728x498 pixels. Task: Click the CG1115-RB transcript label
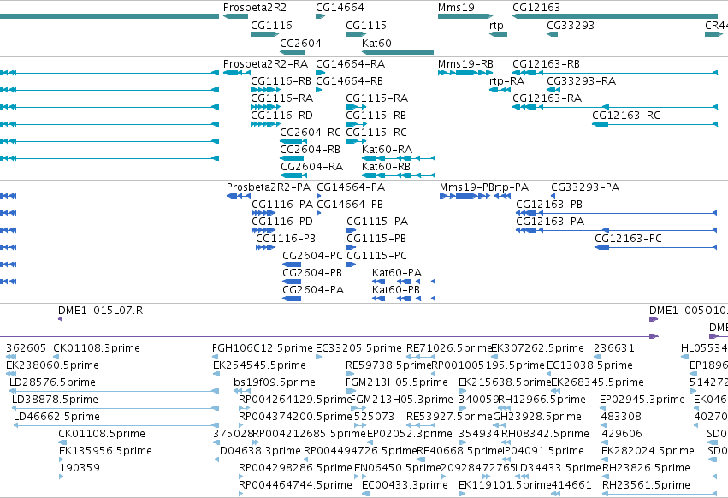coord(376,115)
